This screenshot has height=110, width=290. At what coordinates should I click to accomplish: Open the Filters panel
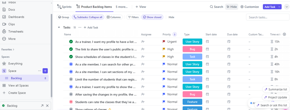pos(133,17)
